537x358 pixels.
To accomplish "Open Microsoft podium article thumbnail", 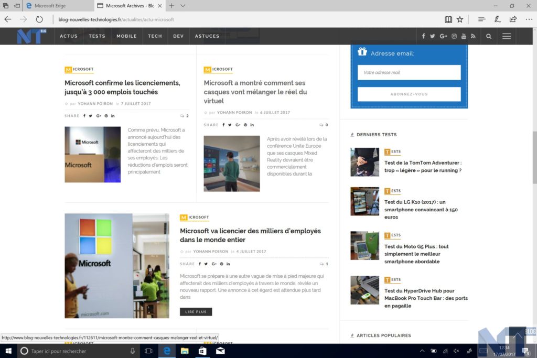I will pyautogui.click(x=92, y=154).
